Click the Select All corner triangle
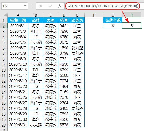The height and width of the screenshot is (131, 144). pyautogui.click(x=5, y=15)
